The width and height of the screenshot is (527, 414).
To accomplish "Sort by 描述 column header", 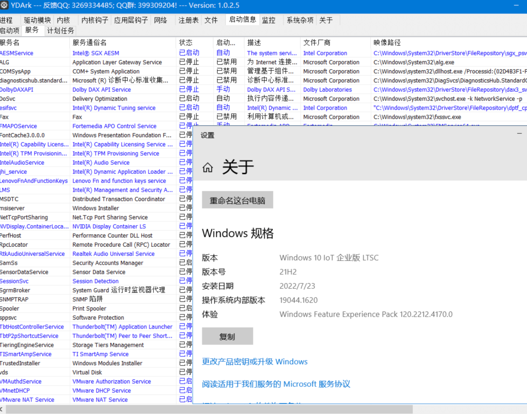I will tap(273, 42).
